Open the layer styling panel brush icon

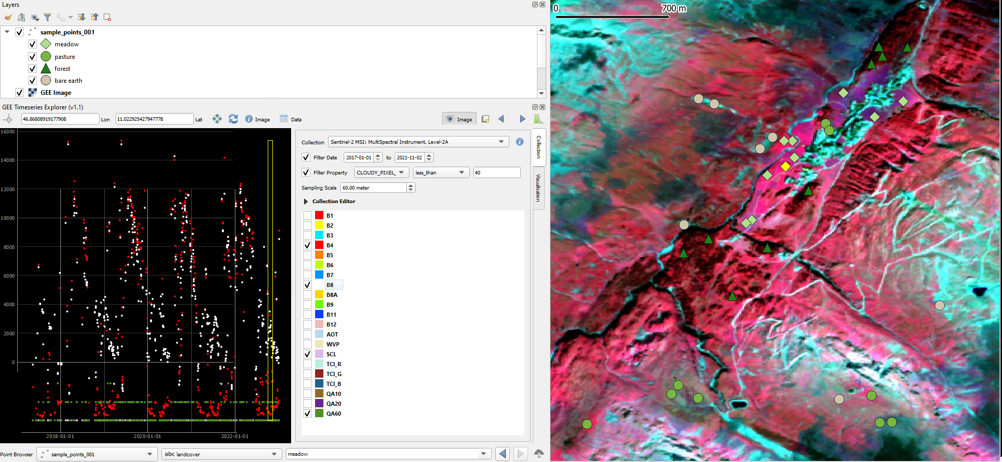[x=8, y=17]
